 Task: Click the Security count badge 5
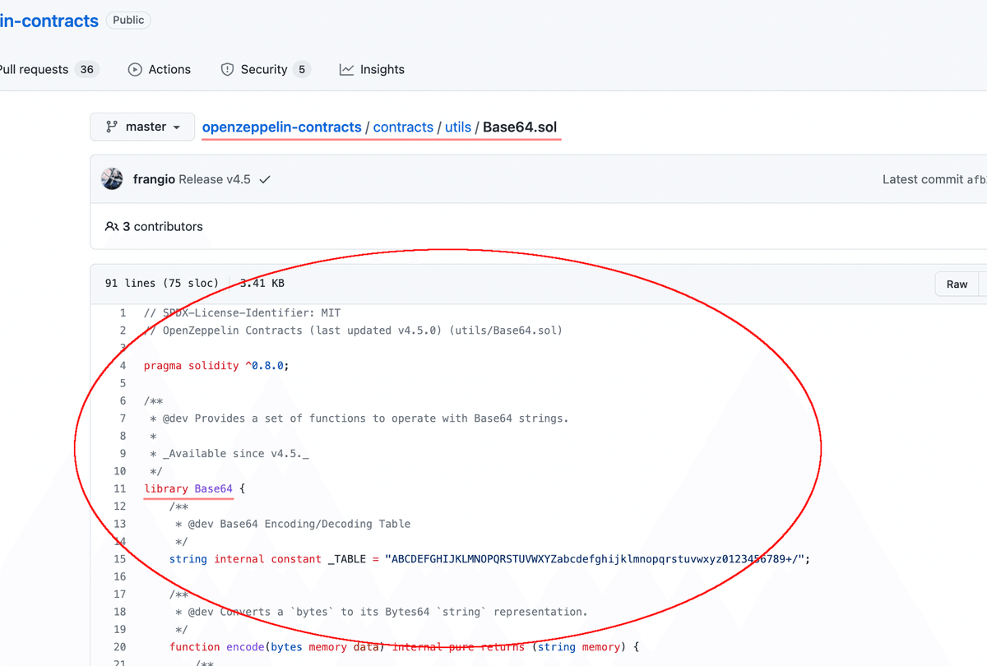coord(302,70)
